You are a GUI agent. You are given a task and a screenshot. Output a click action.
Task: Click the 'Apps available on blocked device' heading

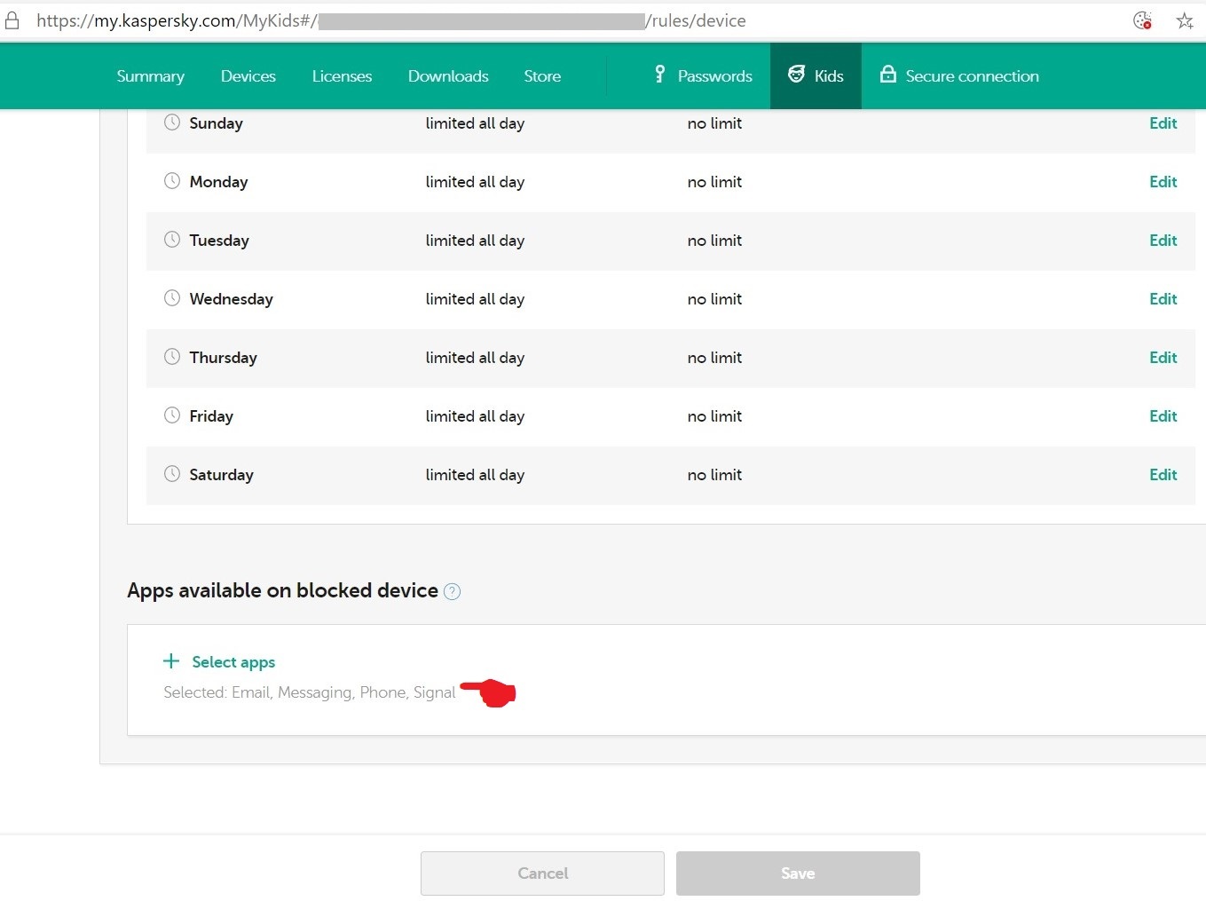(x=282, y=591)
